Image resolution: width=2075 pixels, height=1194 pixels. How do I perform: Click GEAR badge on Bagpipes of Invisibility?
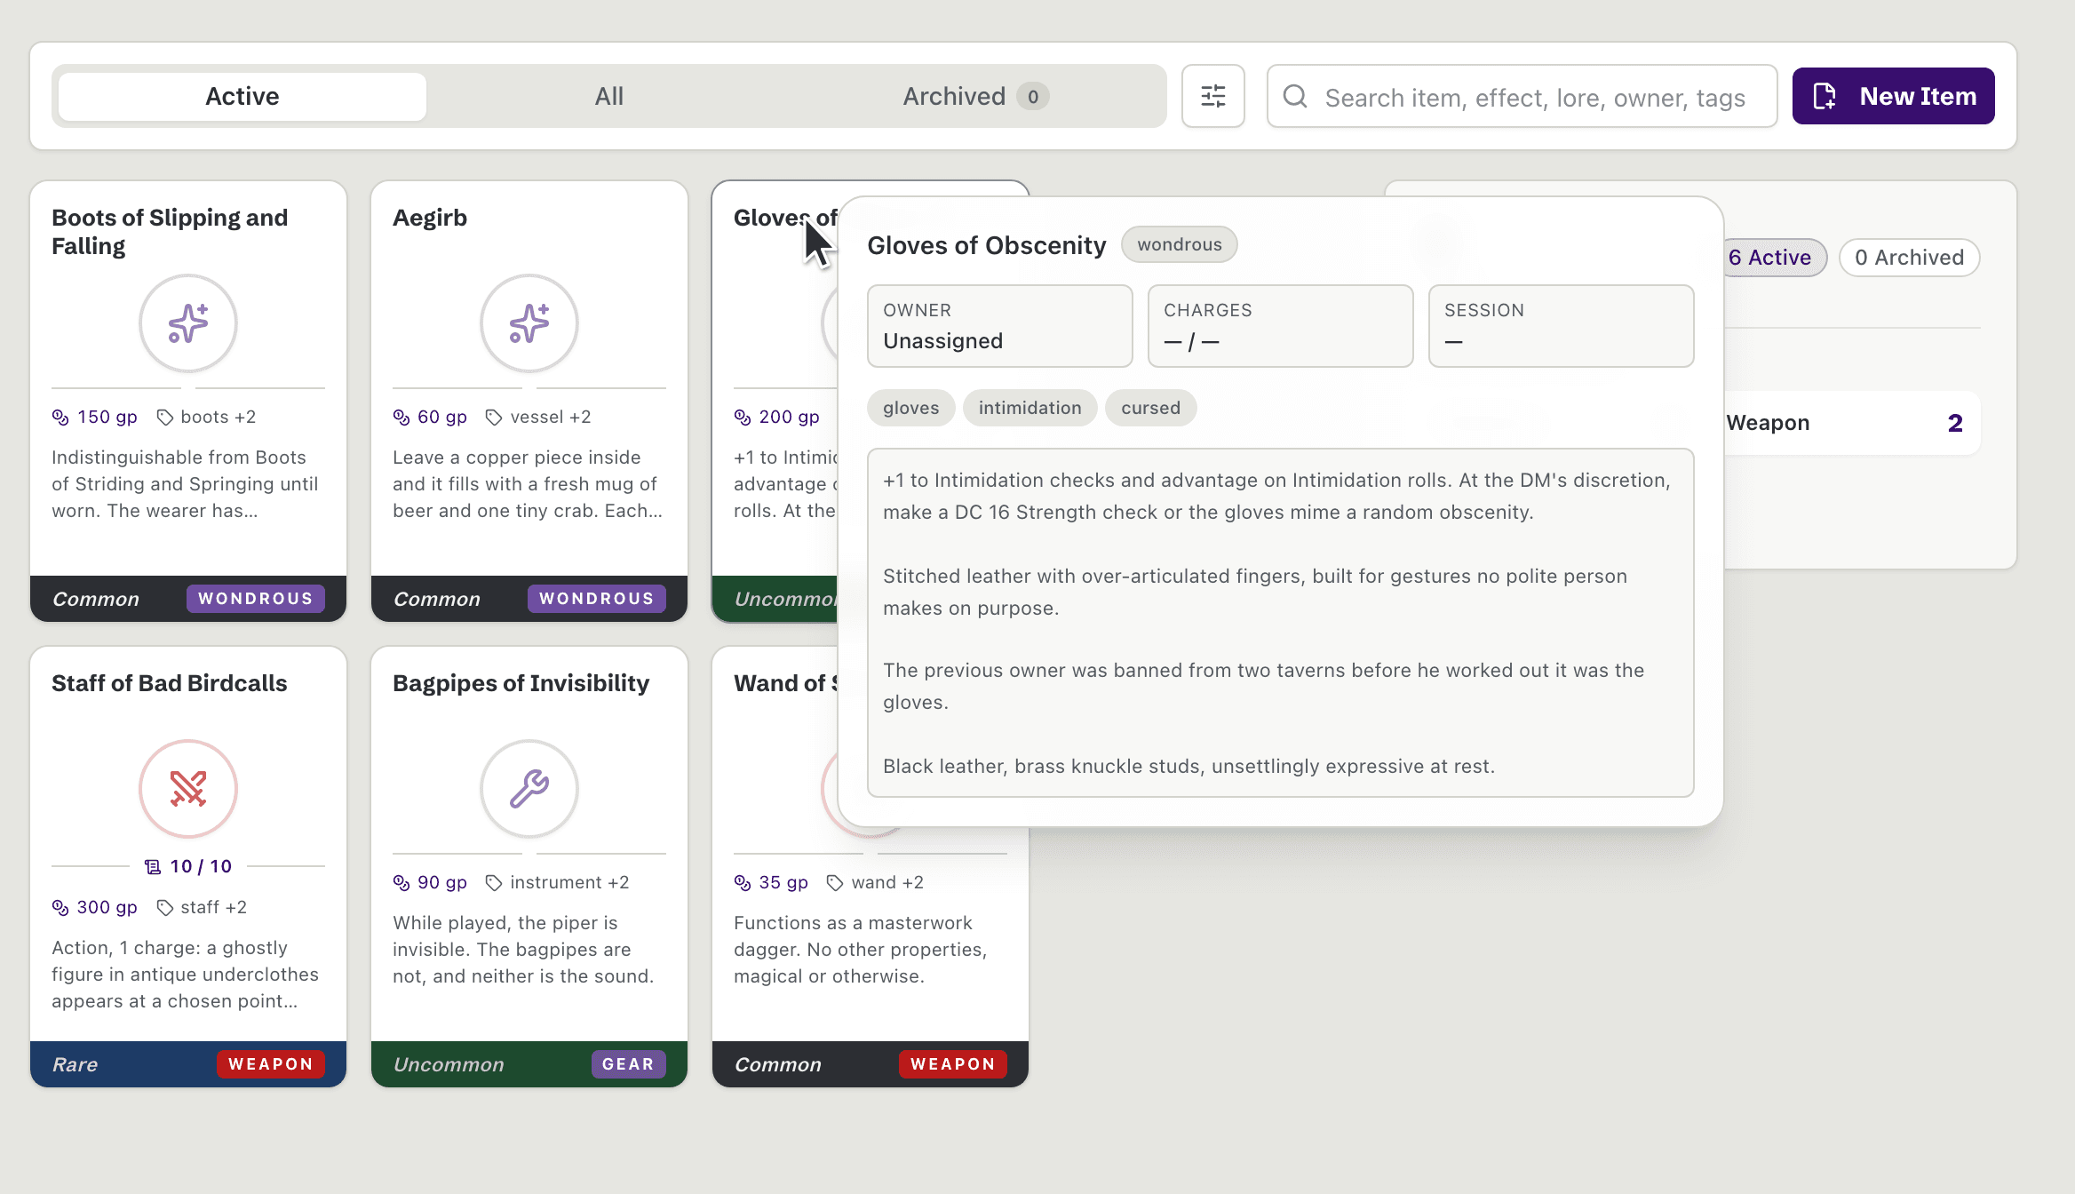coord(628,1064)
